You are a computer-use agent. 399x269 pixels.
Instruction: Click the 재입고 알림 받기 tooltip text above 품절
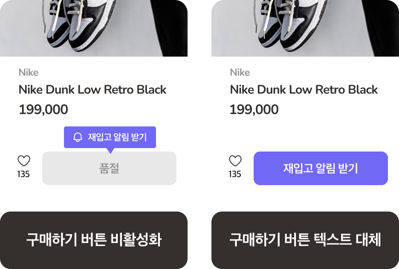(x=117, y=137)
